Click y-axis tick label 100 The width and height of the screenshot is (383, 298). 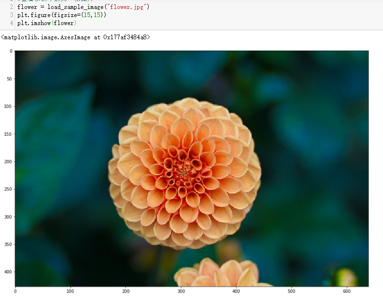click(8, 106)
